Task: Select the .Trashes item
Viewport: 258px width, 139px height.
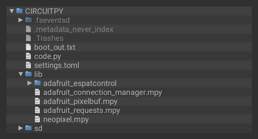Action: (49, 38)
